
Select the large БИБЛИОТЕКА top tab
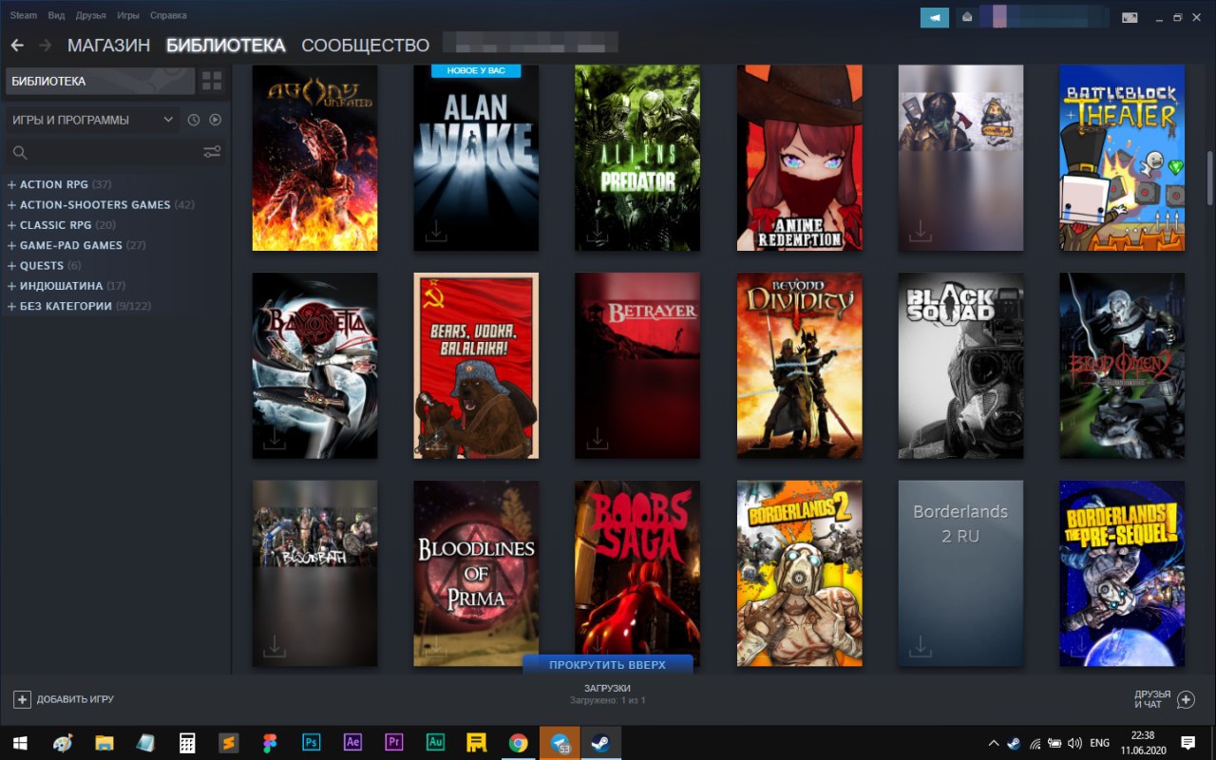pos(225,45)
